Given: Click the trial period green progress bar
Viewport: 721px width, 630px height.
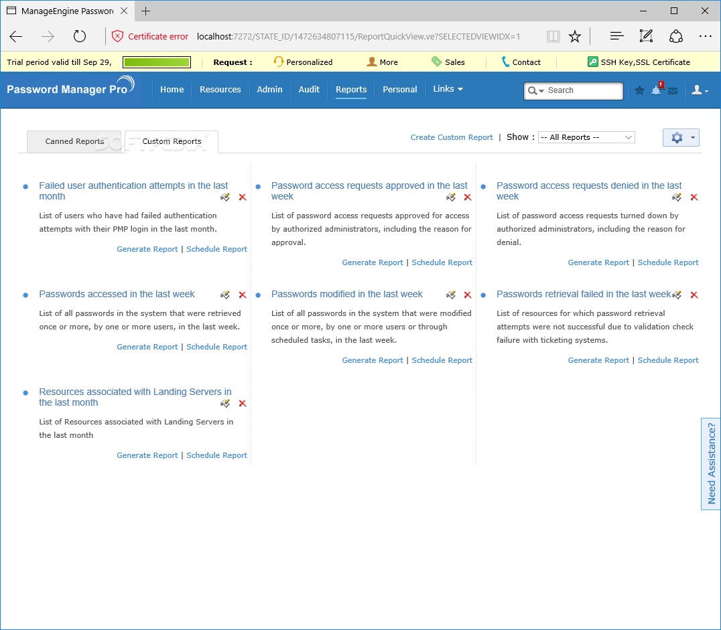Looking at the screenshot, I should point(157,62).
